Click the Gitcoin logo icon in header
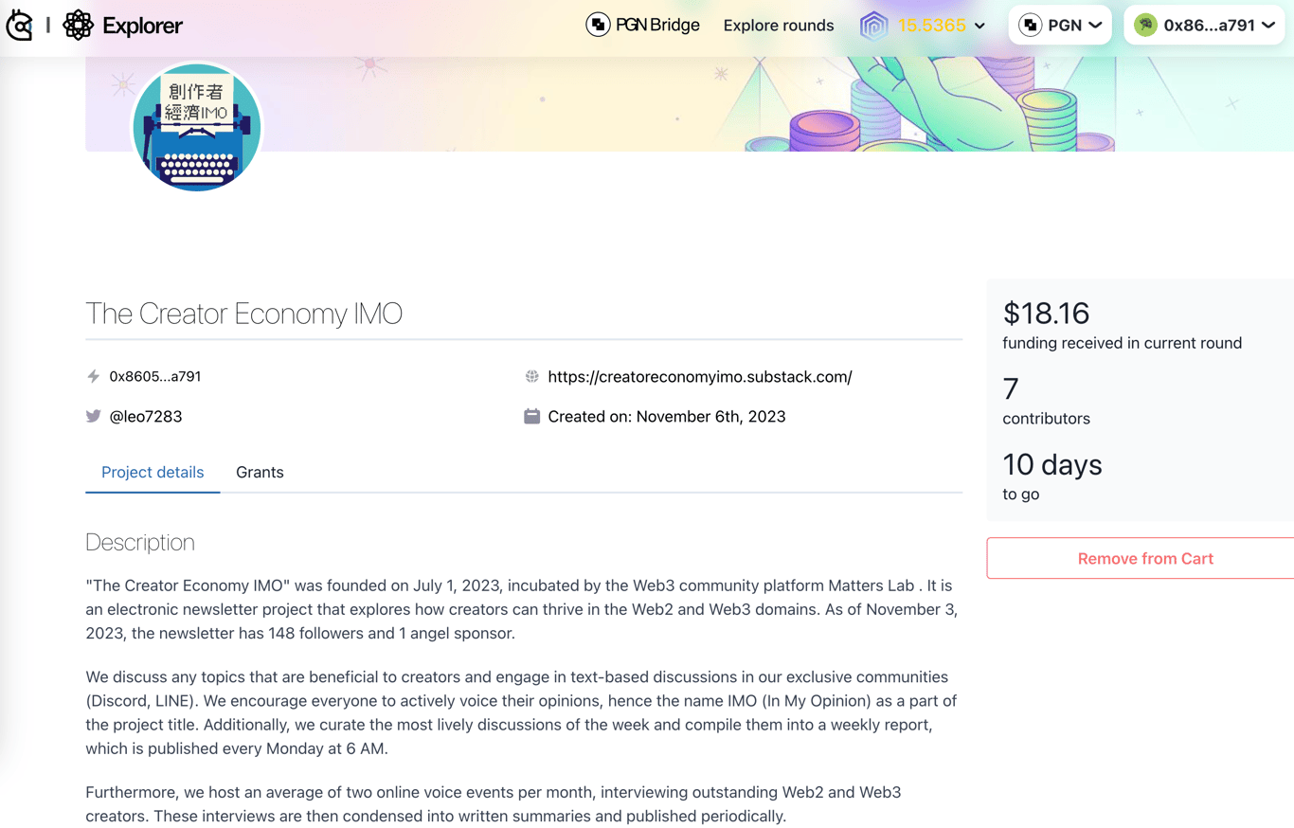This screenshot has height=828, width=1294. pyautogui.click(x=20, y=26)
